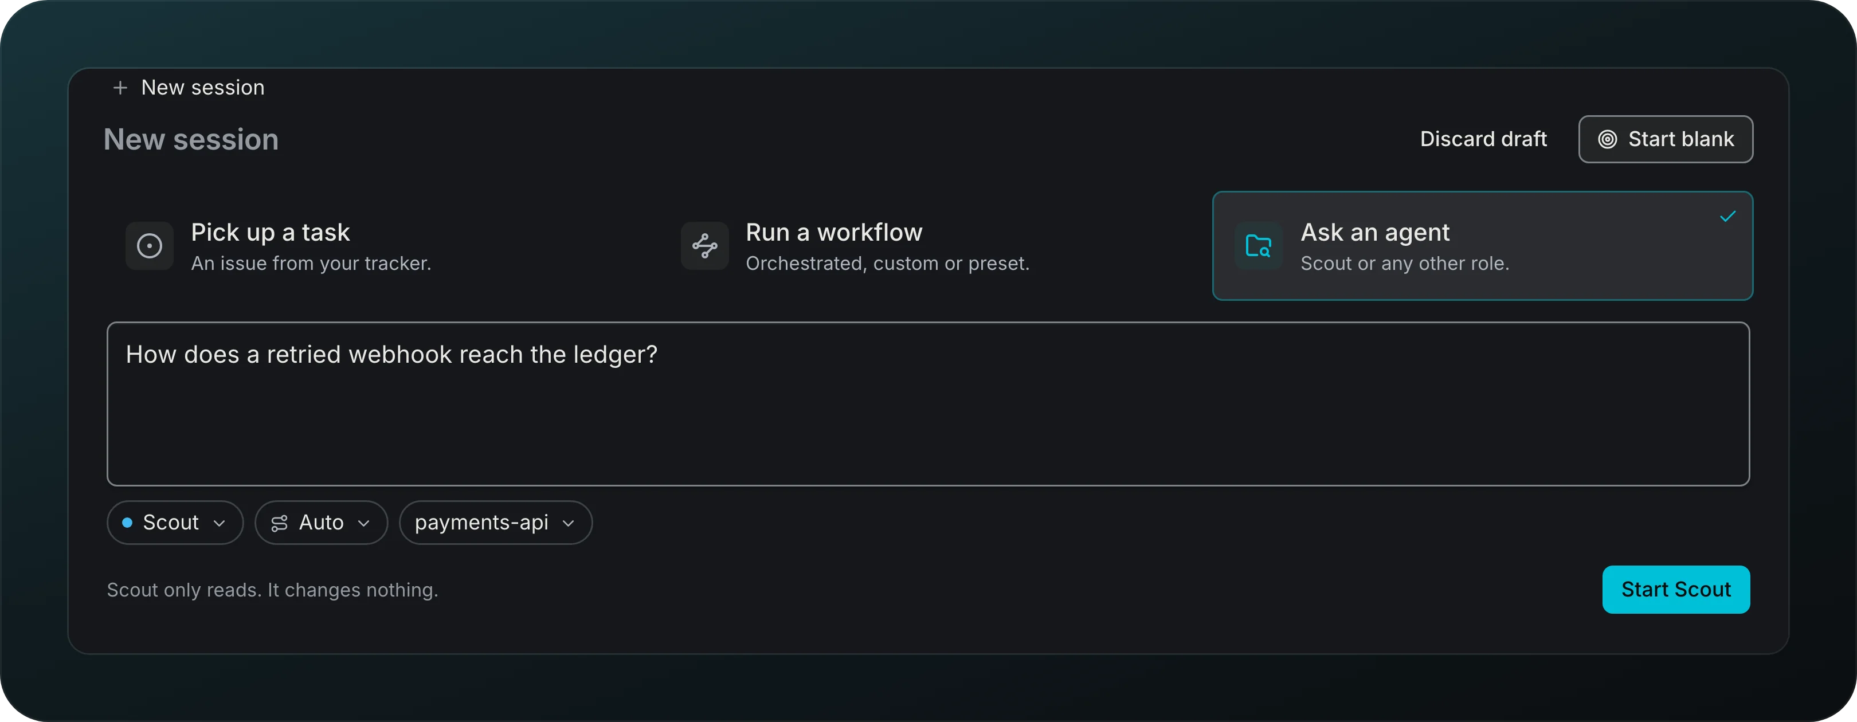This screenshot has width=1857, height=722.
Task: Click the plus icon beside New session
Action: (120, 88)
